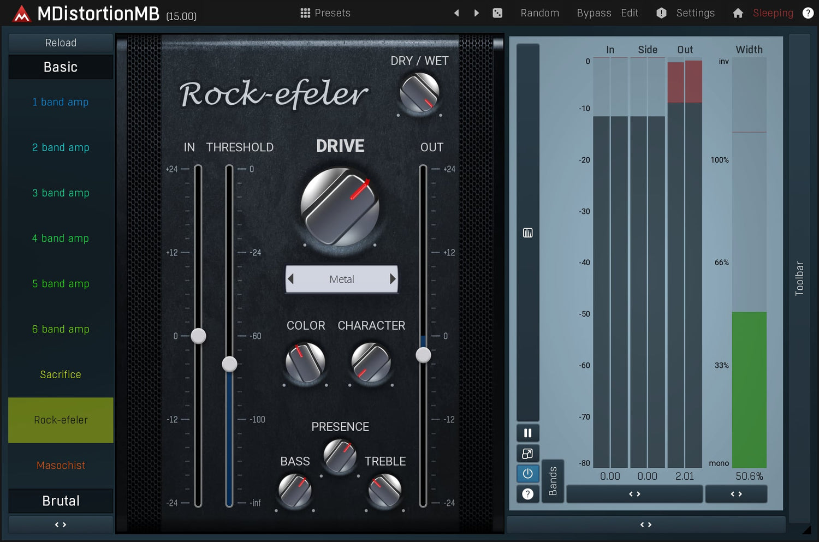
Task: Pause the meters display
Action: 527,433
